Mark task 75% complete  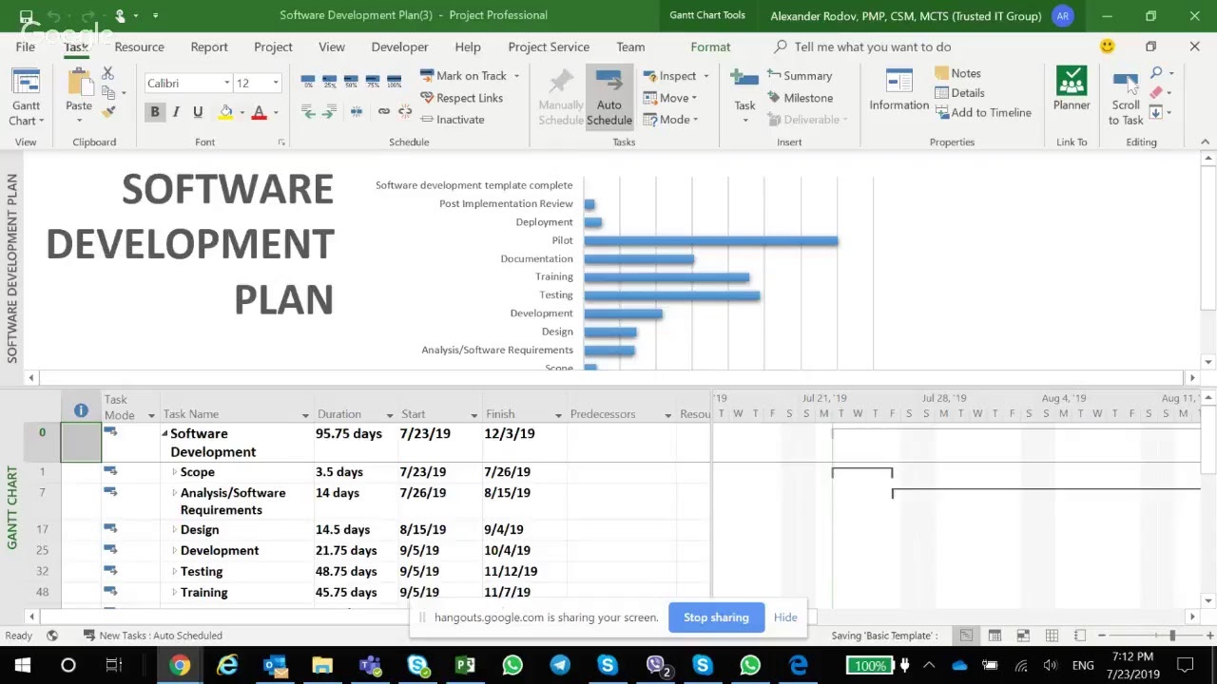[x=374, y=82]
